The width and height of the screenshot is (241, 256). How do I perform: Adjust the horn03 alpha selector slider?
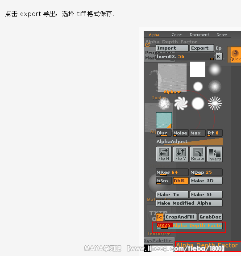185,57
